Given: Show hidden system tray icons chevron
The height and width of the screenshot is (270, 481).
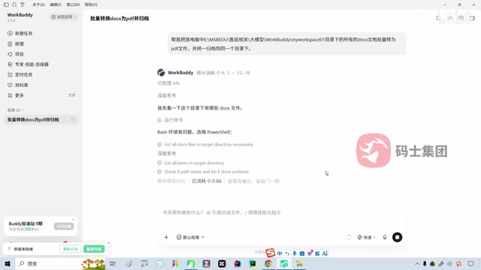Looking at the screenshot, I should 417,263.
